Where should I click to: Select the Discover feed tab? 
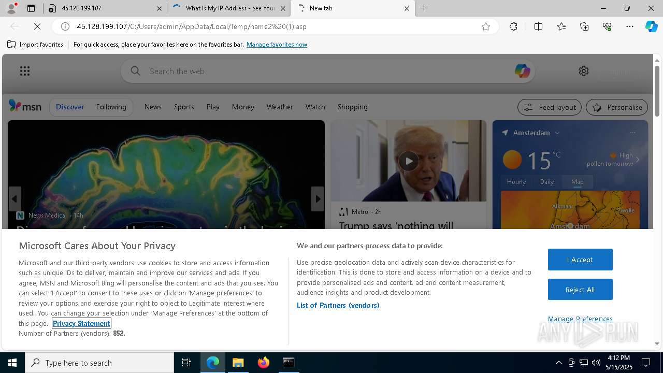point(70,107)
